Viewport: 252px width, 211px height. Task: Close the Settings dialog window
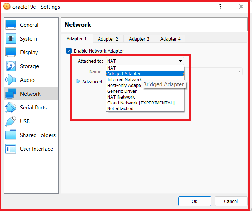tap(241, 7)
